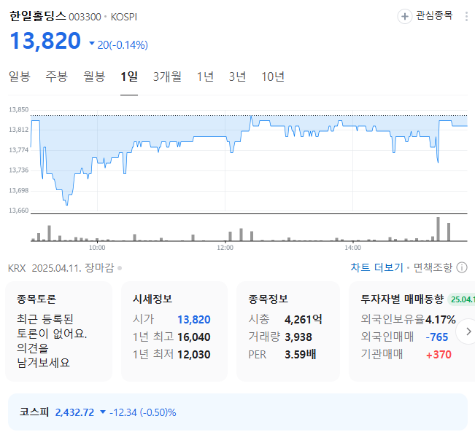Select the 1일 chart tab
This screenshot has width=475, height=432.
[129, 76]
